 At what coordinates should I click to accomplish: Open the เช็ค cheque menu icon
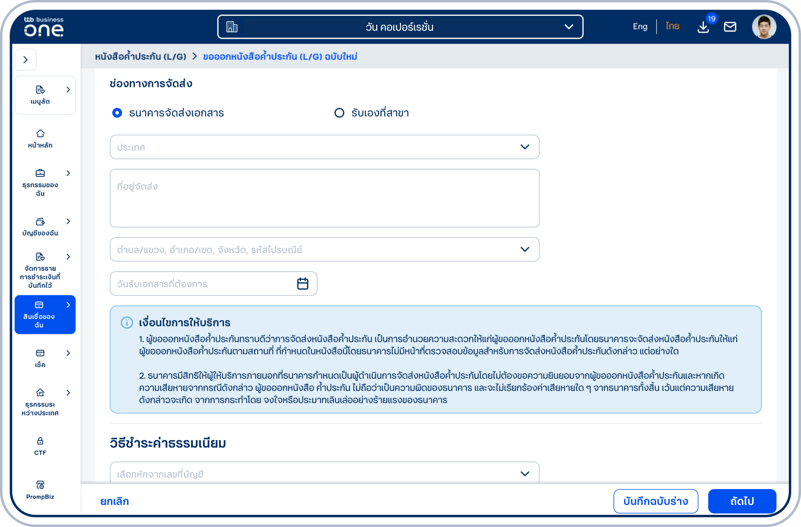click(40, 353)
